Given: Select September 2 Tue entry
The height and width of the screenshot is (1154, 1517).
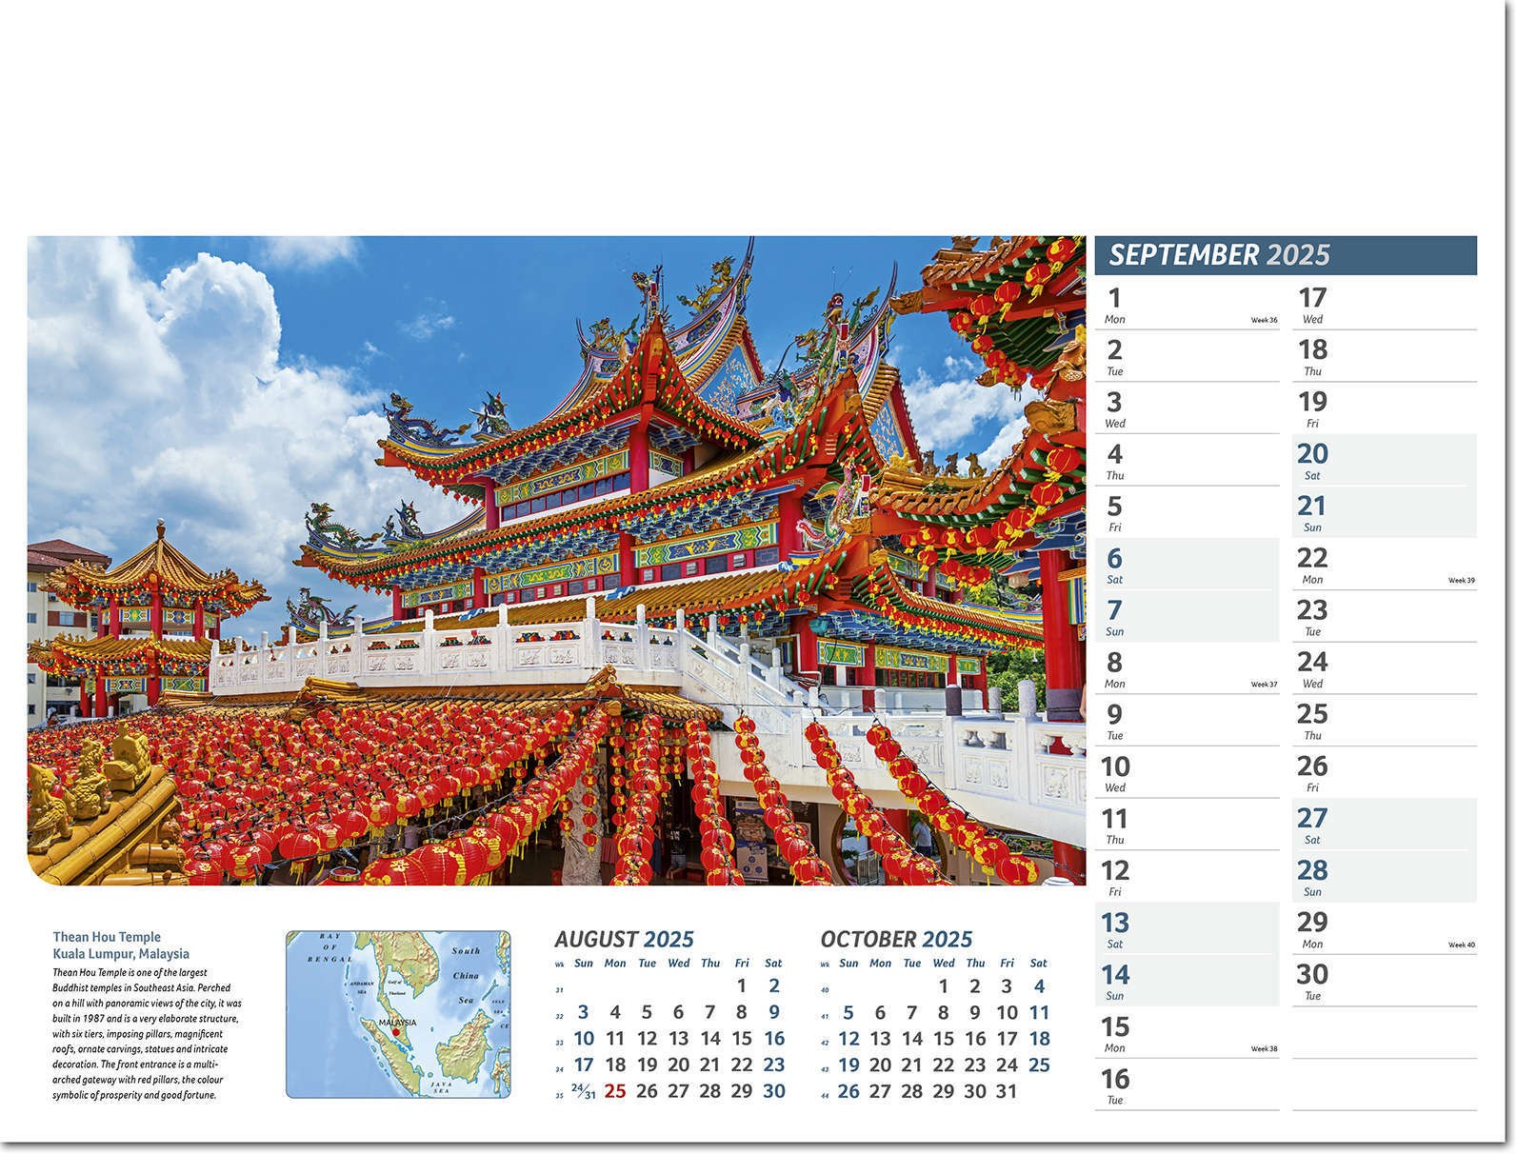Looking at the screenshot, I should click(x=1187, y=357).
